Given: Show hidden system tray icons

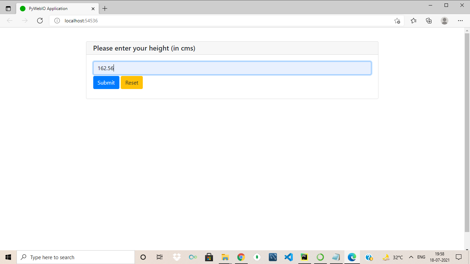Looking at the screenshot, I should pos(411,257).
